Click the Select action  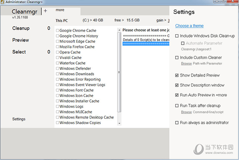[x=19, y=52]
